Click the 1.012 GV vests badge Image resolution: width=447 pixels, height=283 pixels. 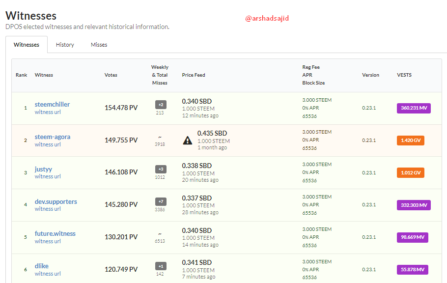click(411, 172)
